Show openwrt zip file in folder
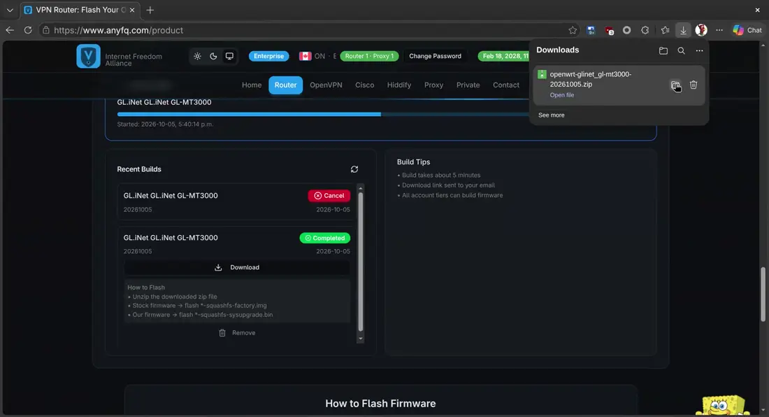 coord(675,85)
